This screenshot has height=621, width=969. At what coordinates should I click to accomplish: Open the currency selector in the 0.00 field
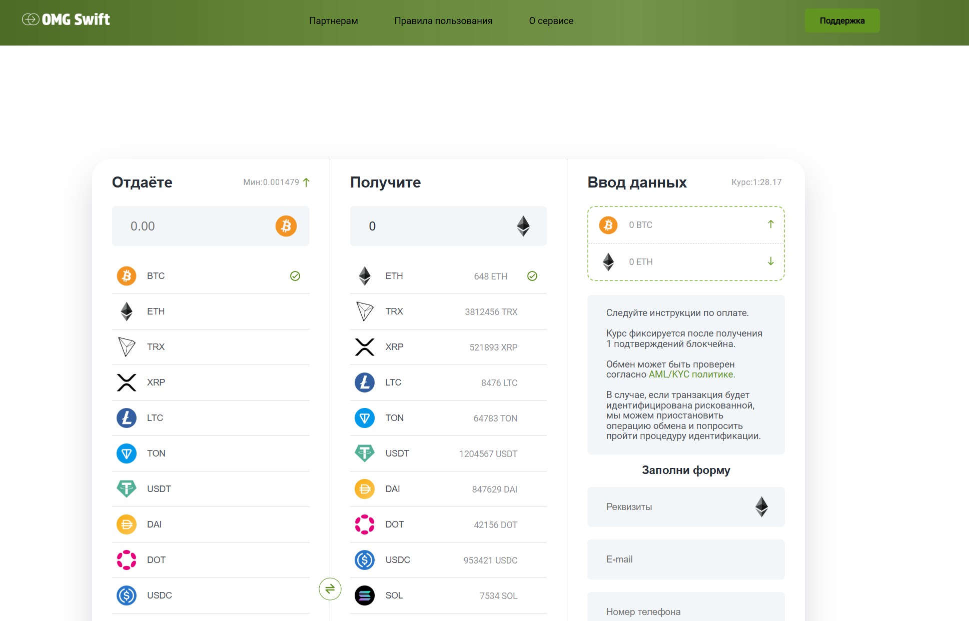(286, 226)
